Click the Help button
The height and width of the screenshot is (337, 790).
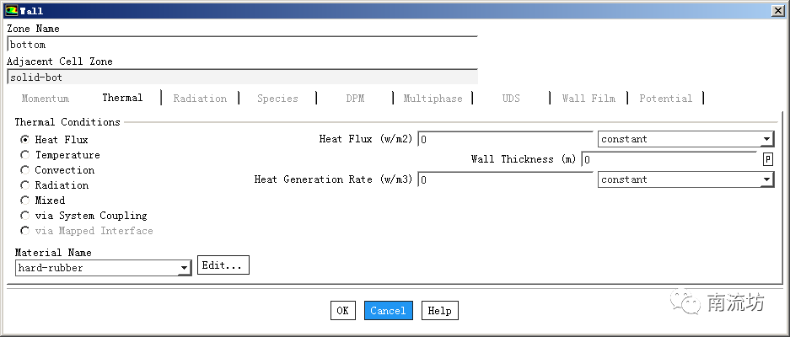440,310
